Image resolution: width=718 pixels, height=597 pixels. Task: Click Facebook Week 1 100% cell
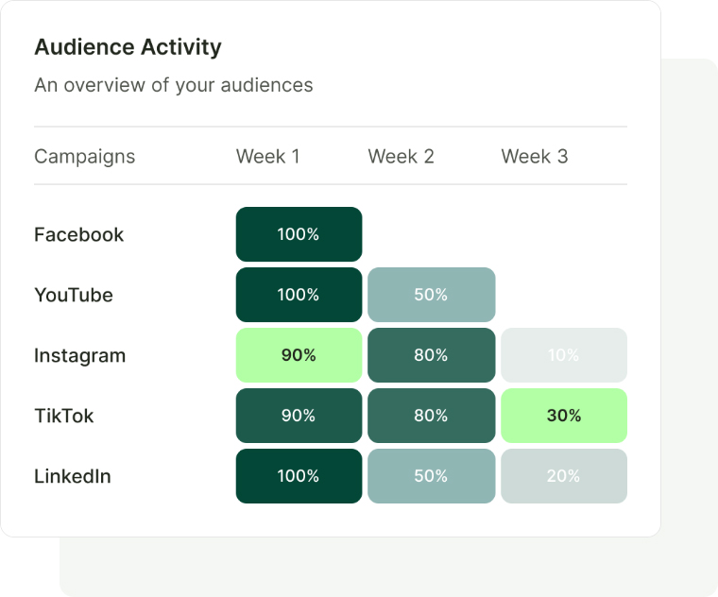299,234
